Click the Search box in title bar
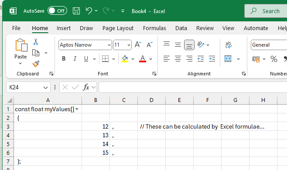The image size is (287, 170). tap(266, 11)
